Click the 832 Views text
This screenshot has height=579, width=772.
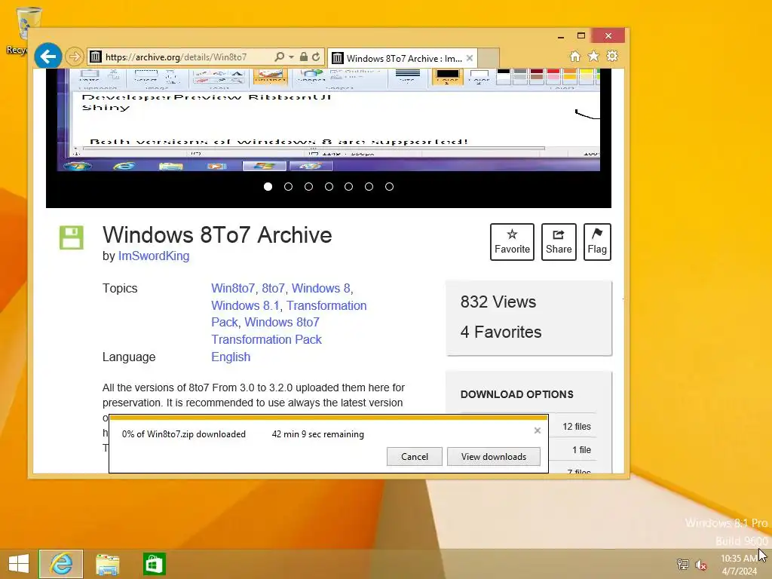(498, 302)
